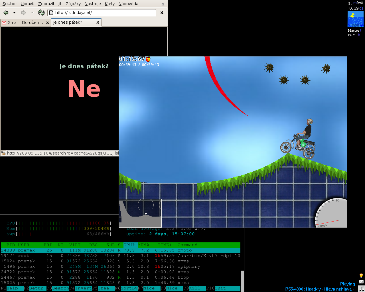This screenshot has height=292, width=365.
Task: Click the Mem usage meter in htop
Action: coord(59,229)
